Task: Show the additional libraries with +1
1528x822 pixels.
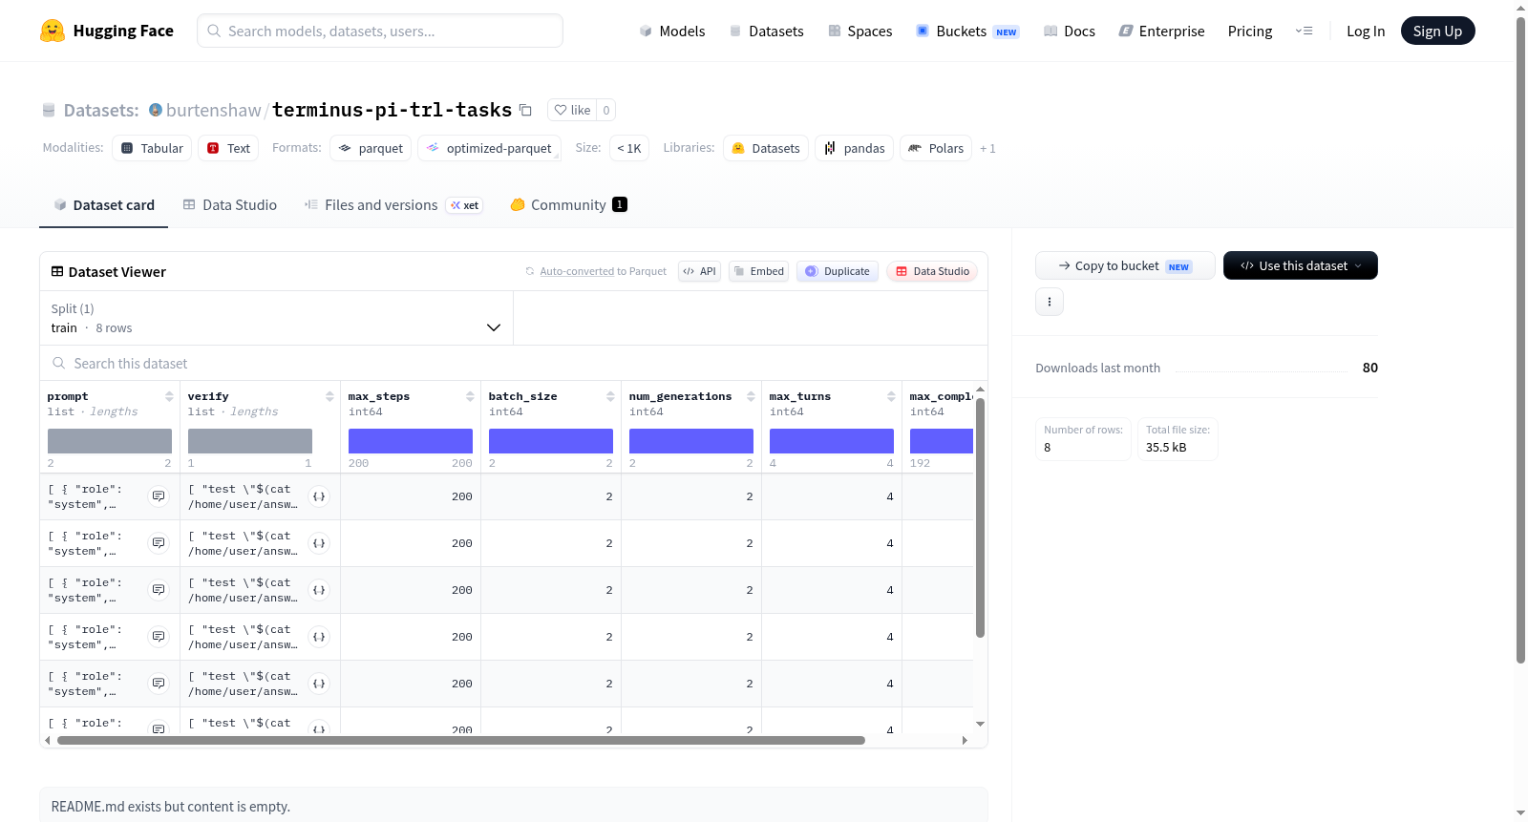Action: [987, 148]
